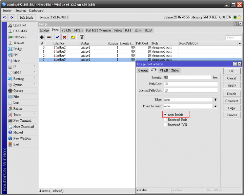The width and height of the screenshot is (244, 195).
Task: Expand the IP submenu
Action: coord(35,67)
